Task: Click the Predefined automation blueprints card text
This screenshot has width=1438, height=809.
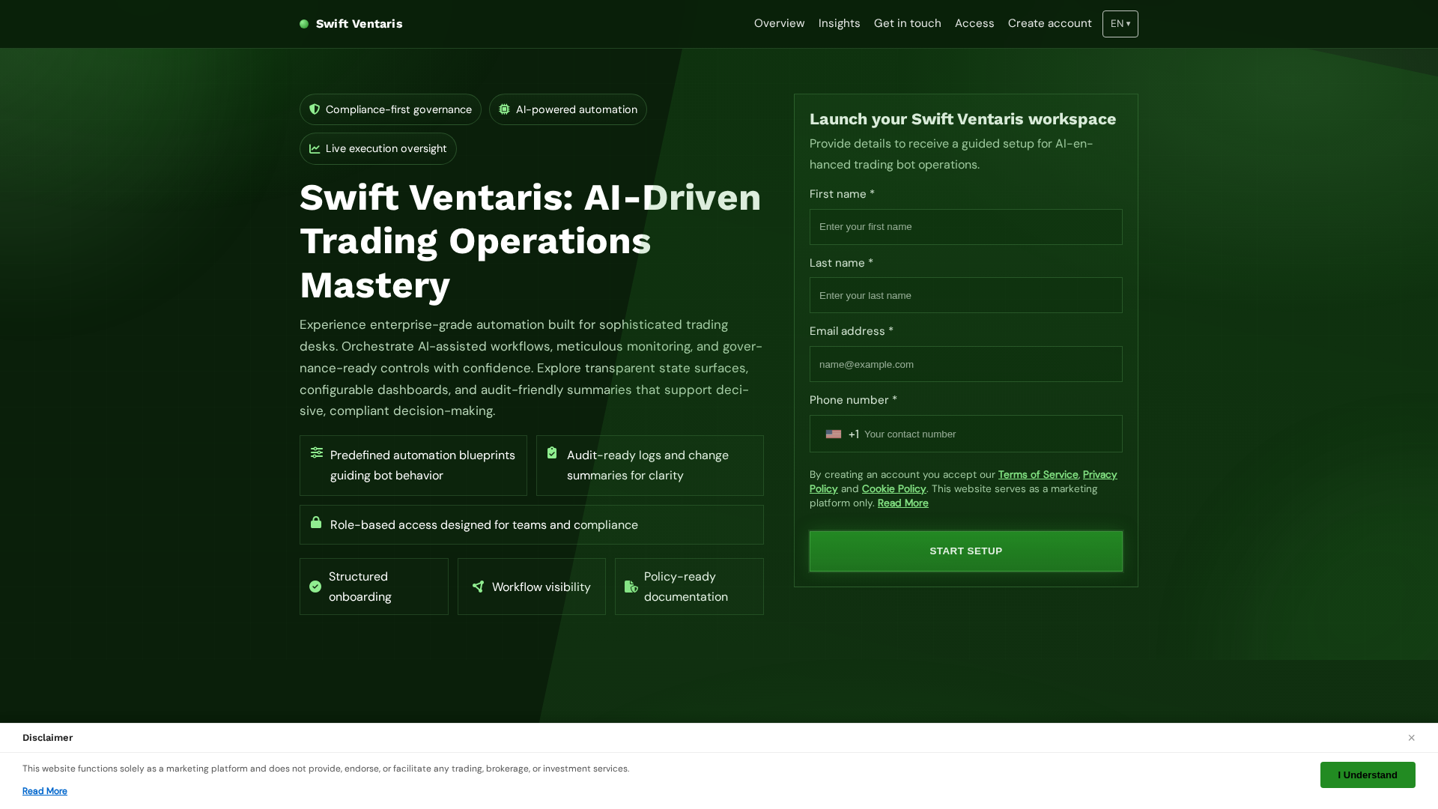Action: [423, 465]
